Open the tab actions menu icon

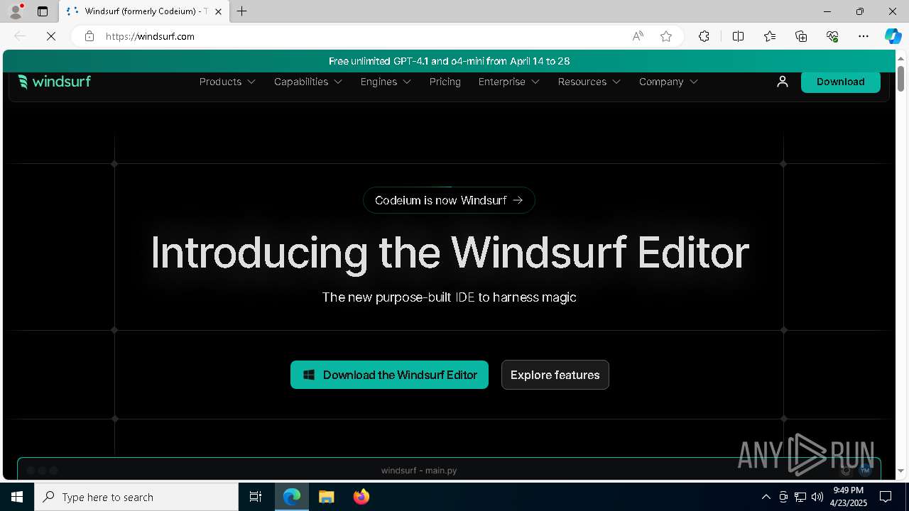pos(43,11)
